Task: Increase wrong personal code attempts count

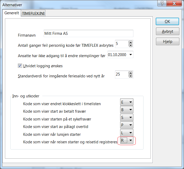Action: pos(131,42)
